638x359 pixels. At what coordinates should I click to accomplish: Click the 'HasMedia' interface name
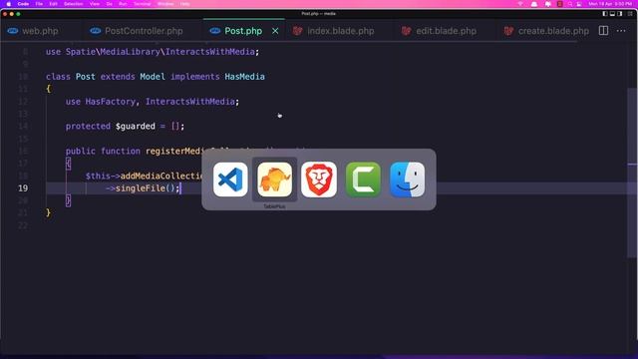244,77
